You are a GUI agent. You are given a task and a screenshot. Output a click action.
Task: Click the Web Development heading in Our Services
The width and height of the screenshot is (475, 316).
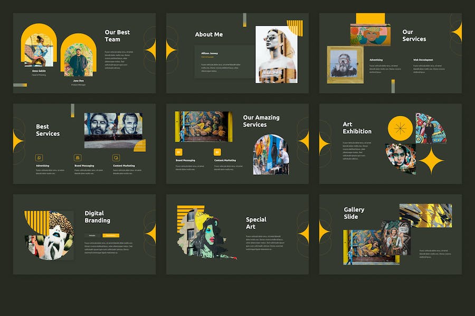point(423,60)
